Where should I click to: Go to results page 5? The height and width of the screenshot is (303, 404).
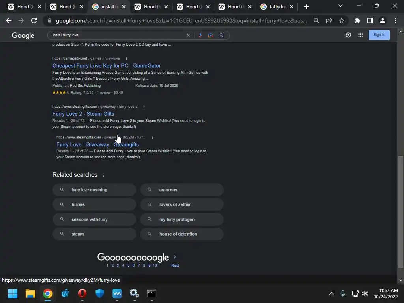pos(128,266)
